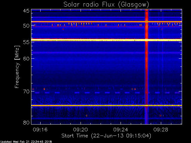Click the yellow band between 70 and 80 MHz

tap(107, 105)
